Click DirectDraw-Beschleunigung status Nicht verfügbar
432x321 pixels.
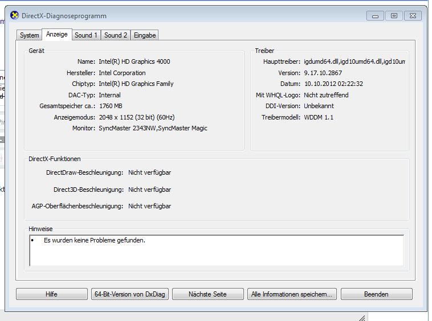149,173
